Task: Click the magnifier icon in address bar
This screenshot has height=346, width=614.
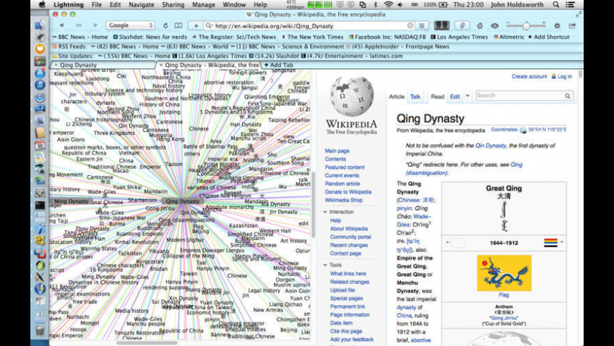Action: 209,25
